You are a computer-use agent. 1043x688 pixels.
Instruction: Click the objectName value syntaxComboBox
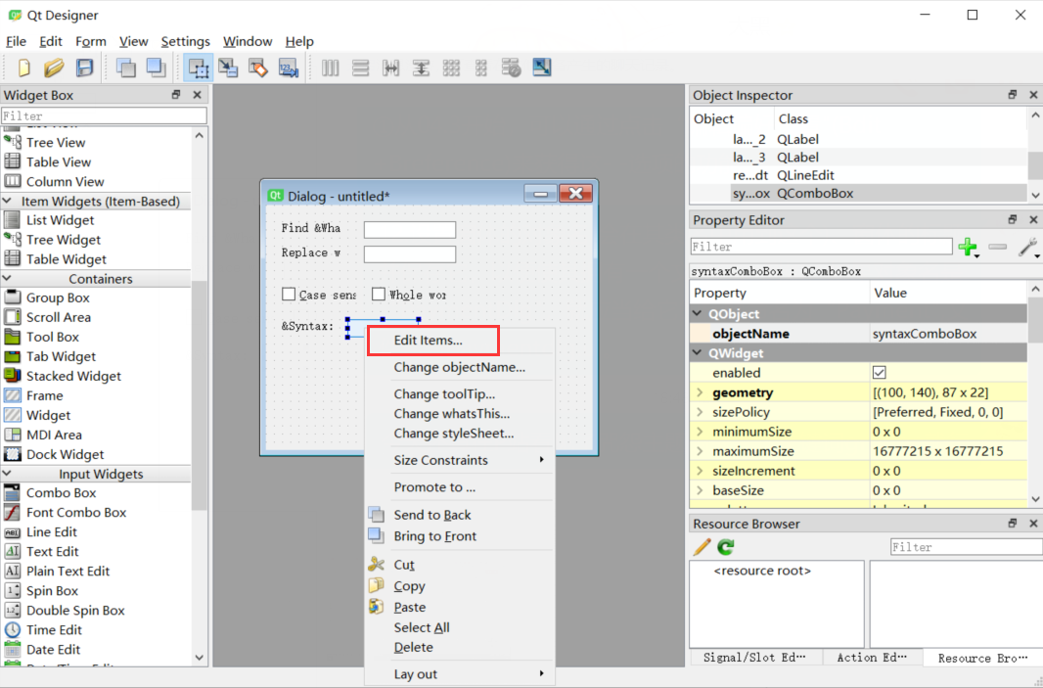click(925, 334)
